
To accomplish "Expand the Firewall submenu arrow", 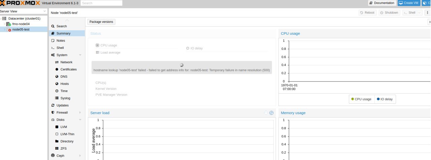I will tap(80, 113).
